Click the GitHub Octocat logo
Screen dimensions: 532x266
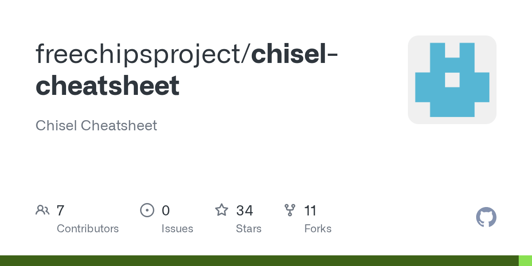click(x=486, y=217)
